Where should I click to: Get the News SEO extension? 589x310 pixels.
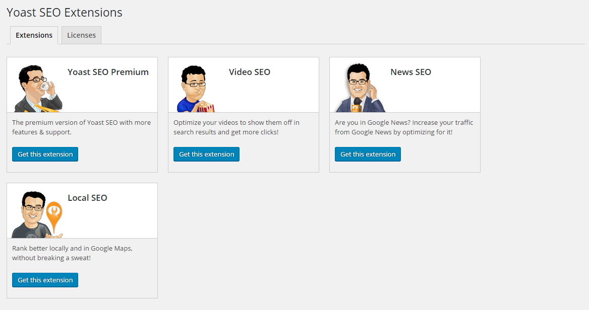368,154
